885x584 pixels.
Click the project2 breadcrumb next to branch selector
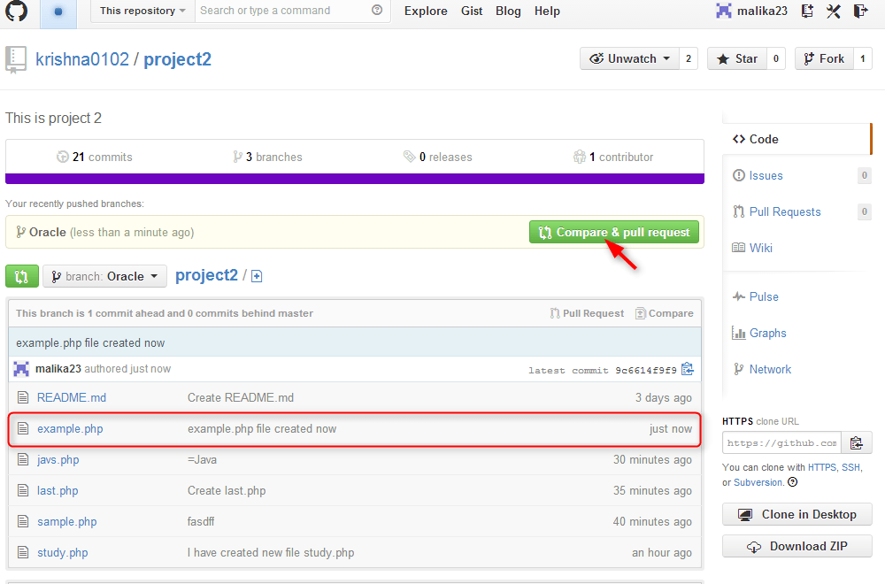[206, 275]
